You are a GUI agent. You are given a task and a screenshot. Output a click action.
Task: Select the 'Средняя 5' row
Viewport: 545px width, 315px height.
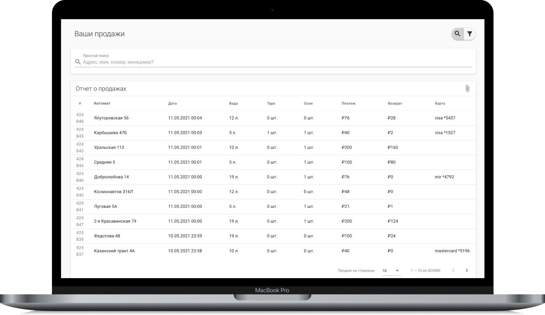(273, 162)
